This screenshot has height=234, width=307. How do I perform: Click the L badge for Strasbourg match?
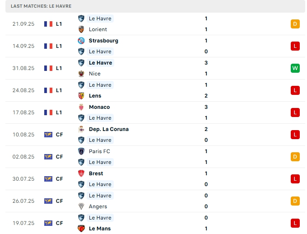tap(295, 46)
